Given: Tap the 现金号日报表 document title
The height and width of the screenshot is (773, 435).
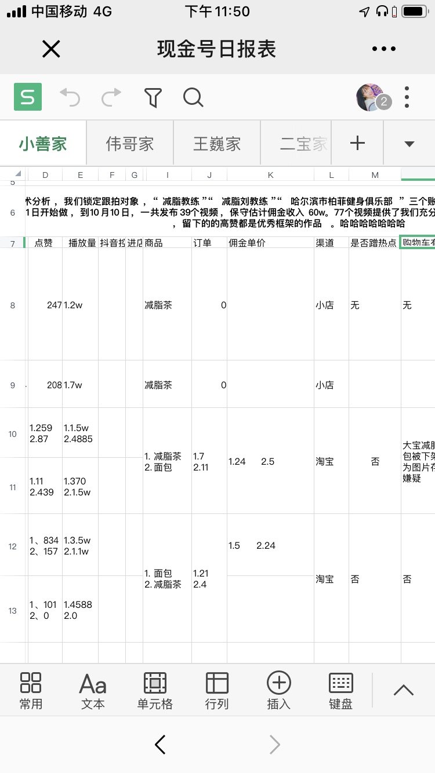Looking at the screenshot, I should (216, 49).
